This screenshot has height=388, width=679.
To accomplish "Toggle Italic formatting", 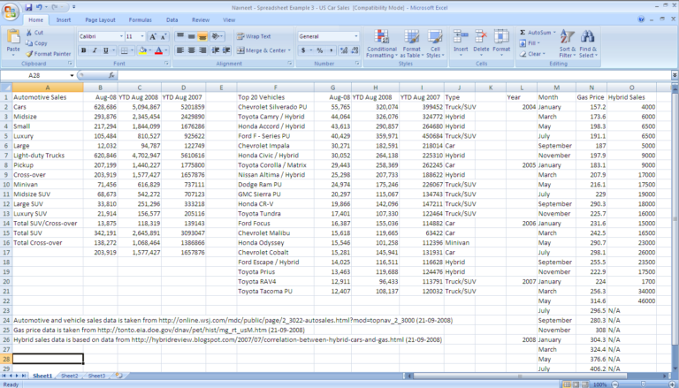I will pyautogui.click(x=95, y=50).
